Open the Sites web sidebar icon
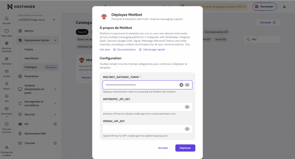Image resolution: width=295 pixels, height=159 pixels. (x=7, y=31)
